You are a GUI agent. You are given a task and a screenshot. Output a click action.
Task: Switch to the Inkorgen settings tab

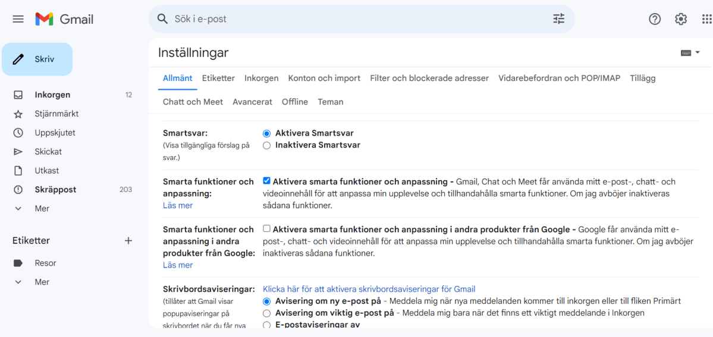(x=262, y=78)
